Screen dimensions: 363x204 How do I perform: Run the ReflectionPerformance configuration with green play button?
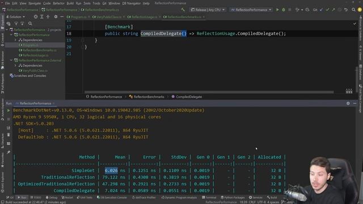(277, 10)
